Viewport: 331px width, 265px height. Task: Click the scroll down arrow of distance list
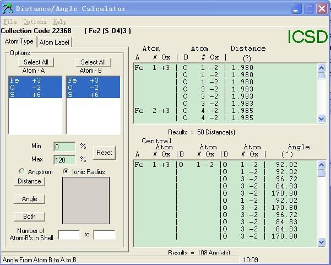[x=321, y=119]
